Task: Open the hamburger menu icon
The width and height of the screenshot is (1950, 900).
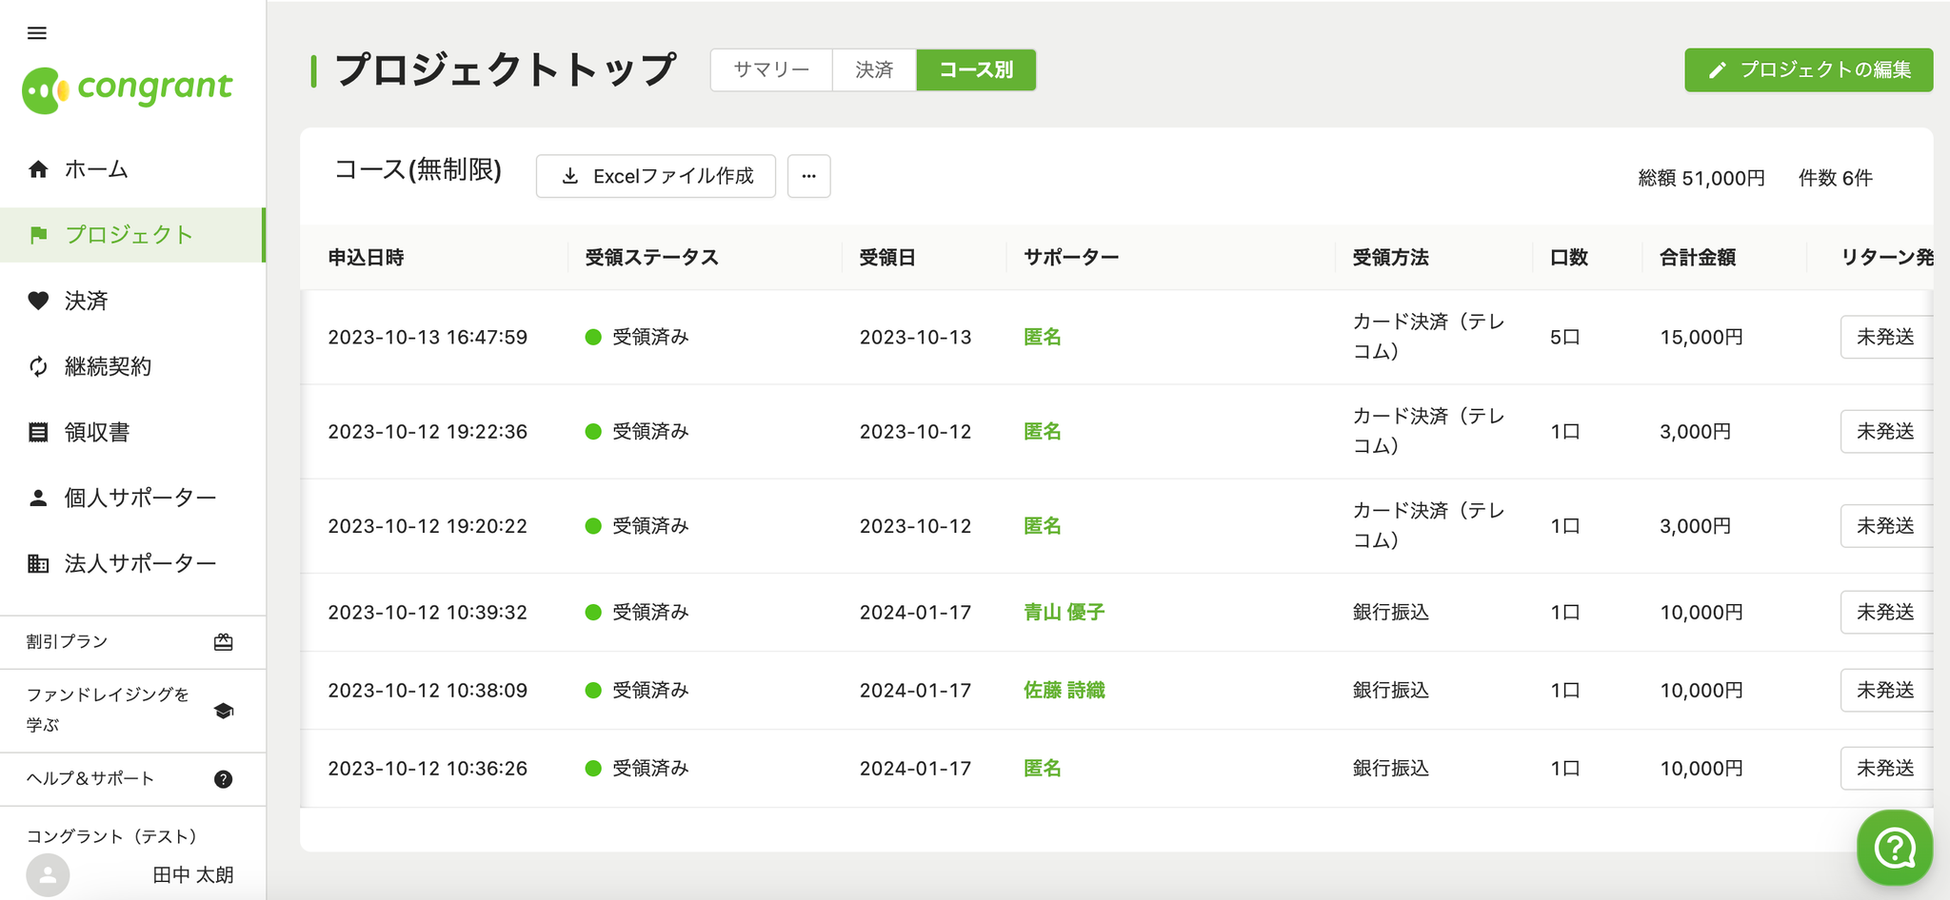Action: click(37, 33)
